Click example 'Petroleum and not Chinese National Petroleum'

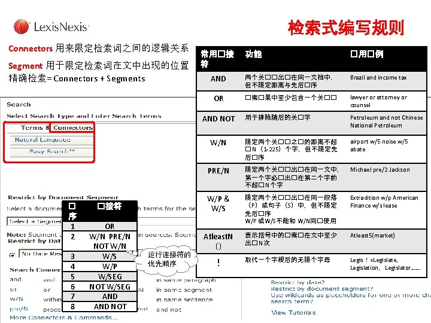[387, 121]
